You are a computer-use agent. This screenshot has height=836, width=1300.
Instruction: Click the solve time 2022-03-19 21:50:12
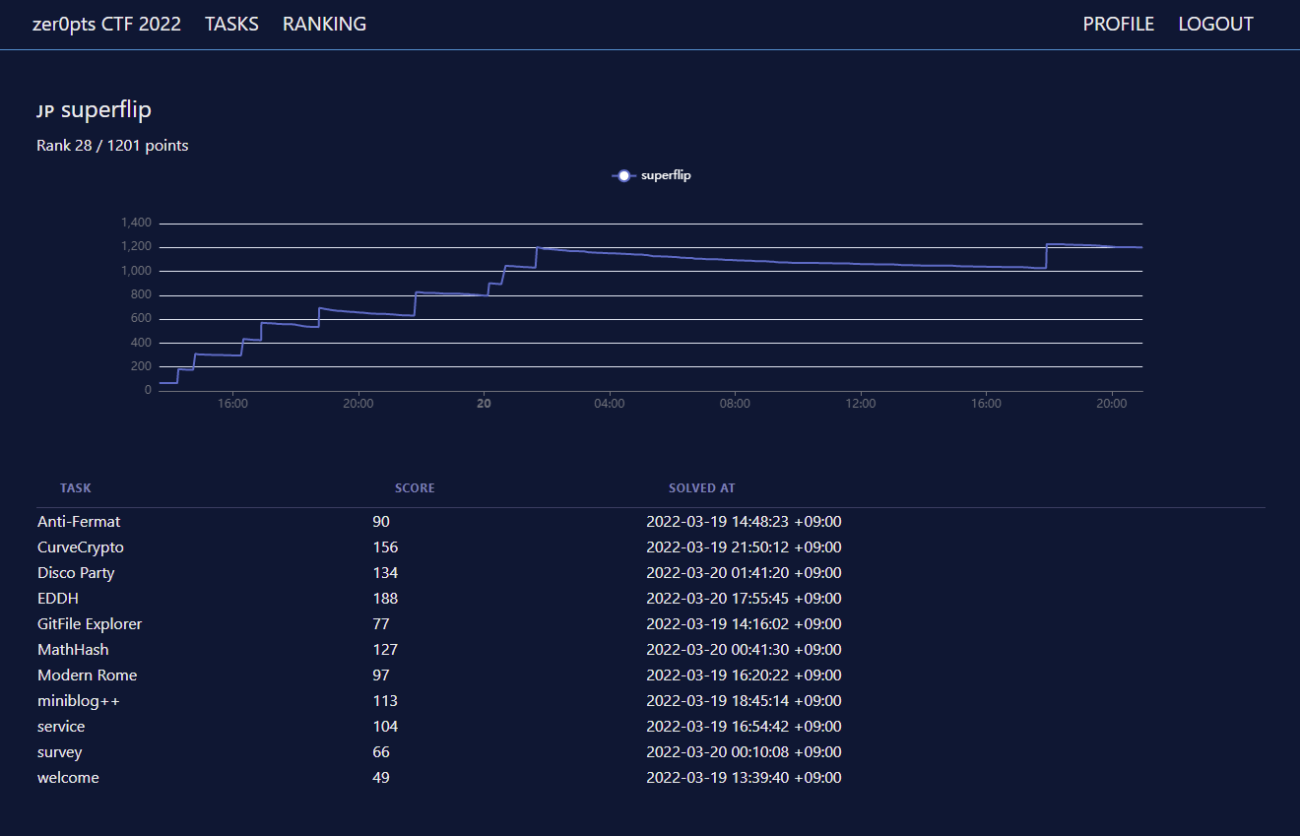pyautogui.click(x=744, y=547)
